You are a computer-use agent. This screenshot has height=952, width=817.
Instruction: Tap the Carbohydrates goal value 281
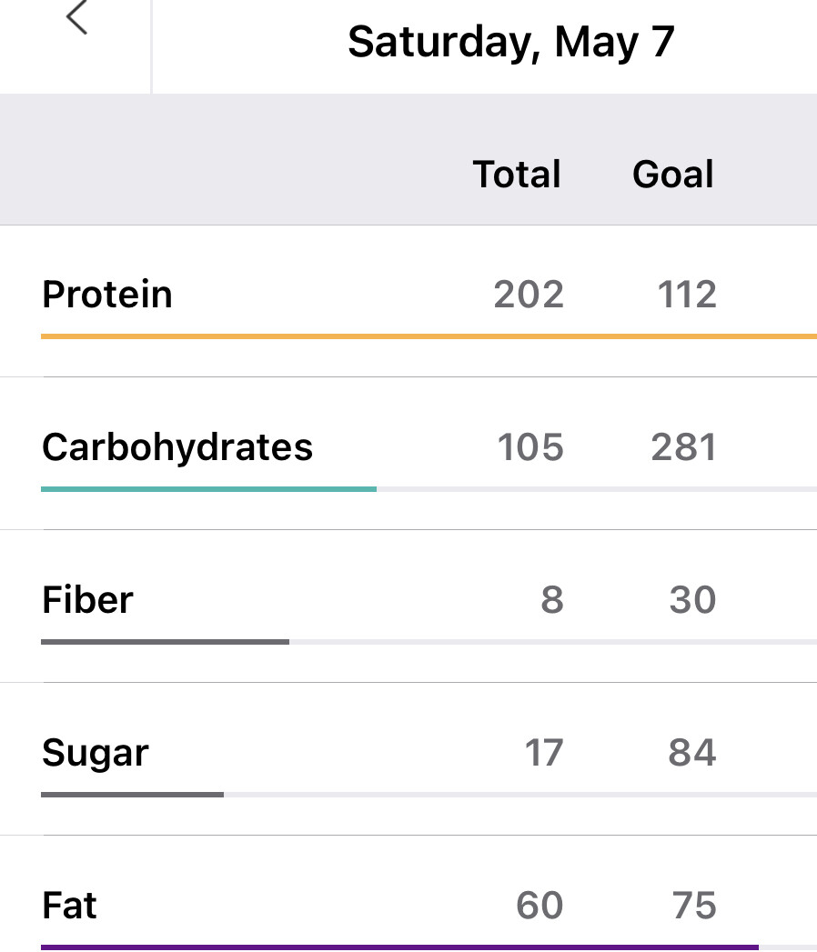coord(684,447)
